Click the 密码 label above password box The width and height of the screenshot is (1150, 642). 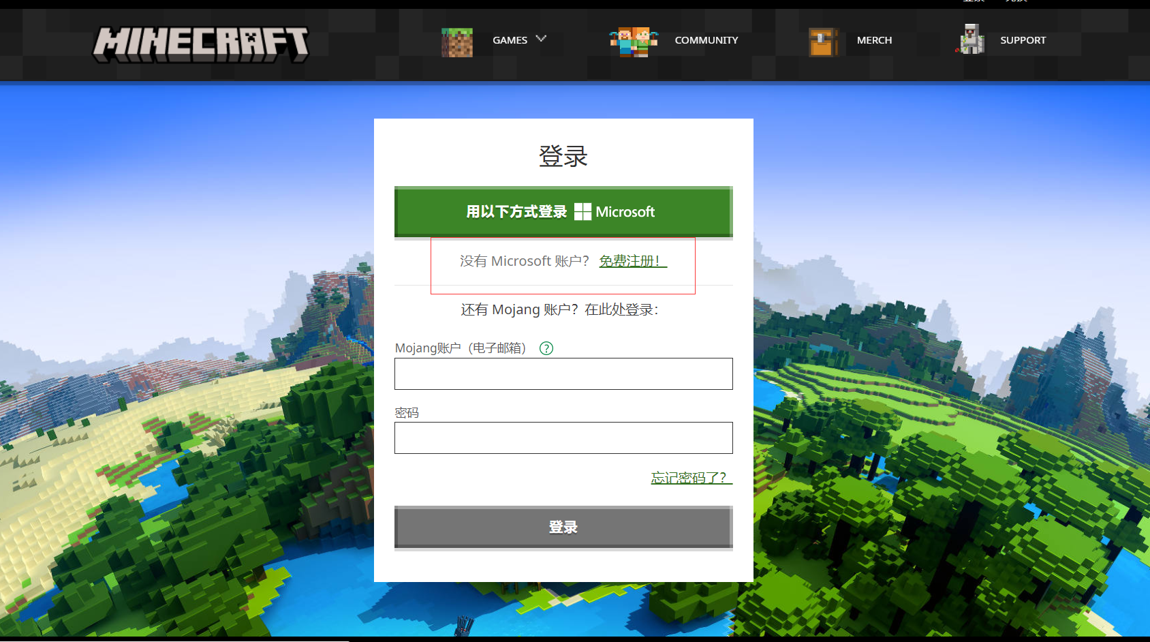pyautogui.click(x=407, y=413)
